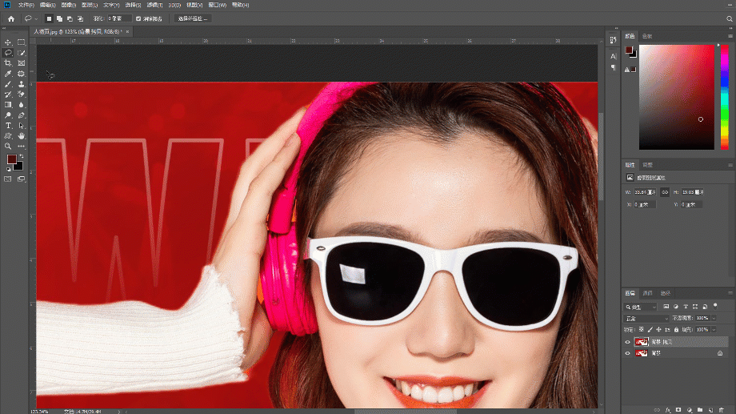Image resolution: width=736 pixels, height=414 pixels.
Task: Open the layer blend mode dropdown
Action: pos(646,318)
